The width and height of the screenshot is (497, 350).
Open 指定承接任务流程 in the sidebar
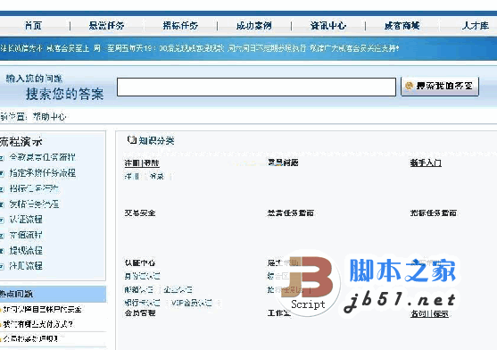[43, 173]
